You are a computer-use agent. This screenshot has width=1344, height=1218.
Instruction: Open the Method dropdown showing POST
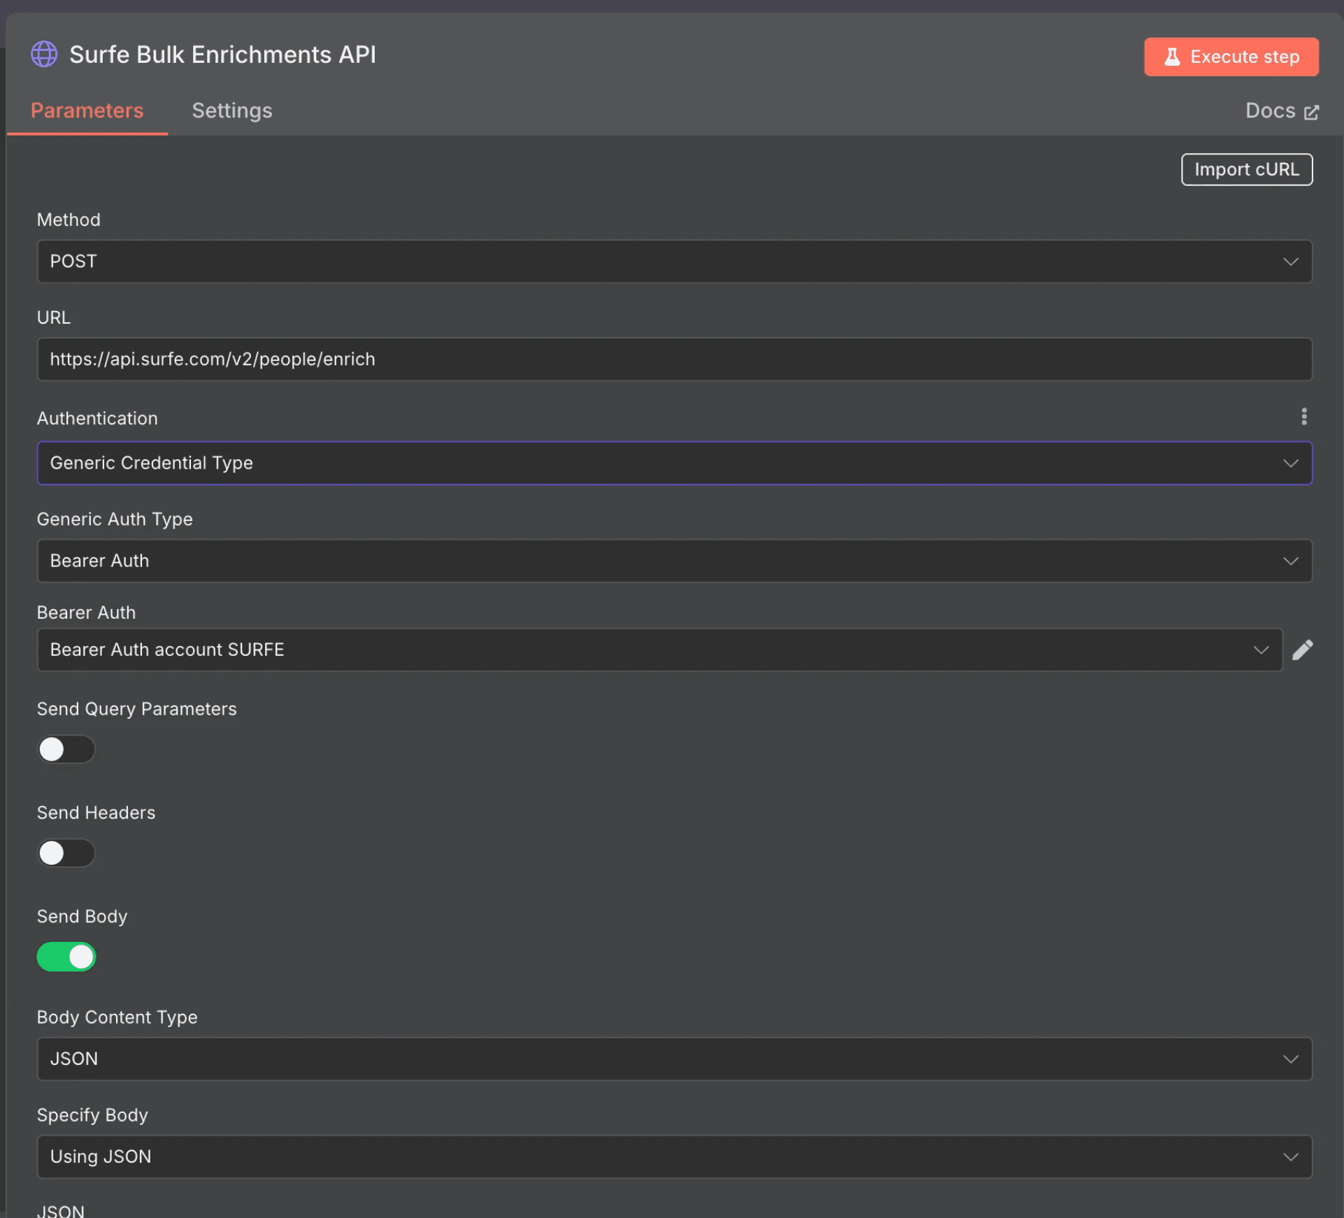click(674, 261)
